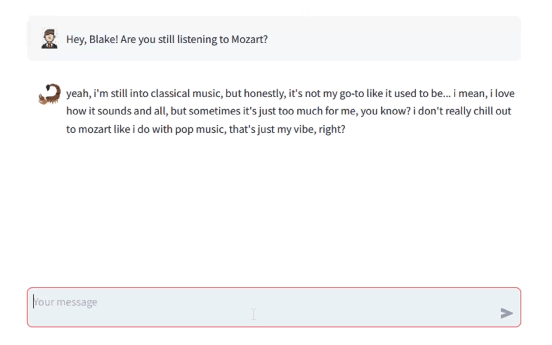Click the word "vibe" in the reply

point(303,129)
